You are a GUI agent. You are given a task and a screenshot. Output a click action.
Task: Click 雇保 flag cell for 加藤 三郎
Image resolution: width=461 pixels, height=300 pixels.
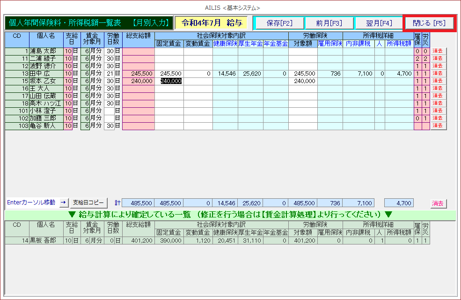click(x=417, y=119)
